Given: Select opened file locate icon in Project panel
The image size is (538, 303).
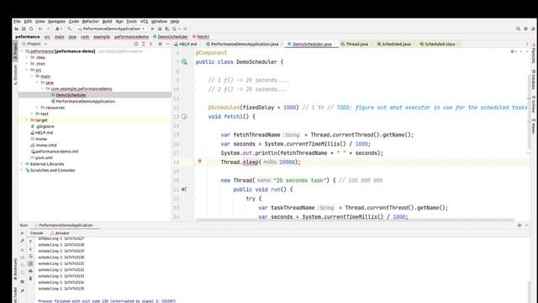Looking at the screenshot, I should [x=136, y=44].
